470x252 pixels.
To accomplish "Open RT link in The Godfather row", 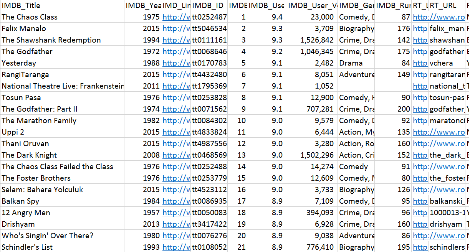I will pos(420,51).
